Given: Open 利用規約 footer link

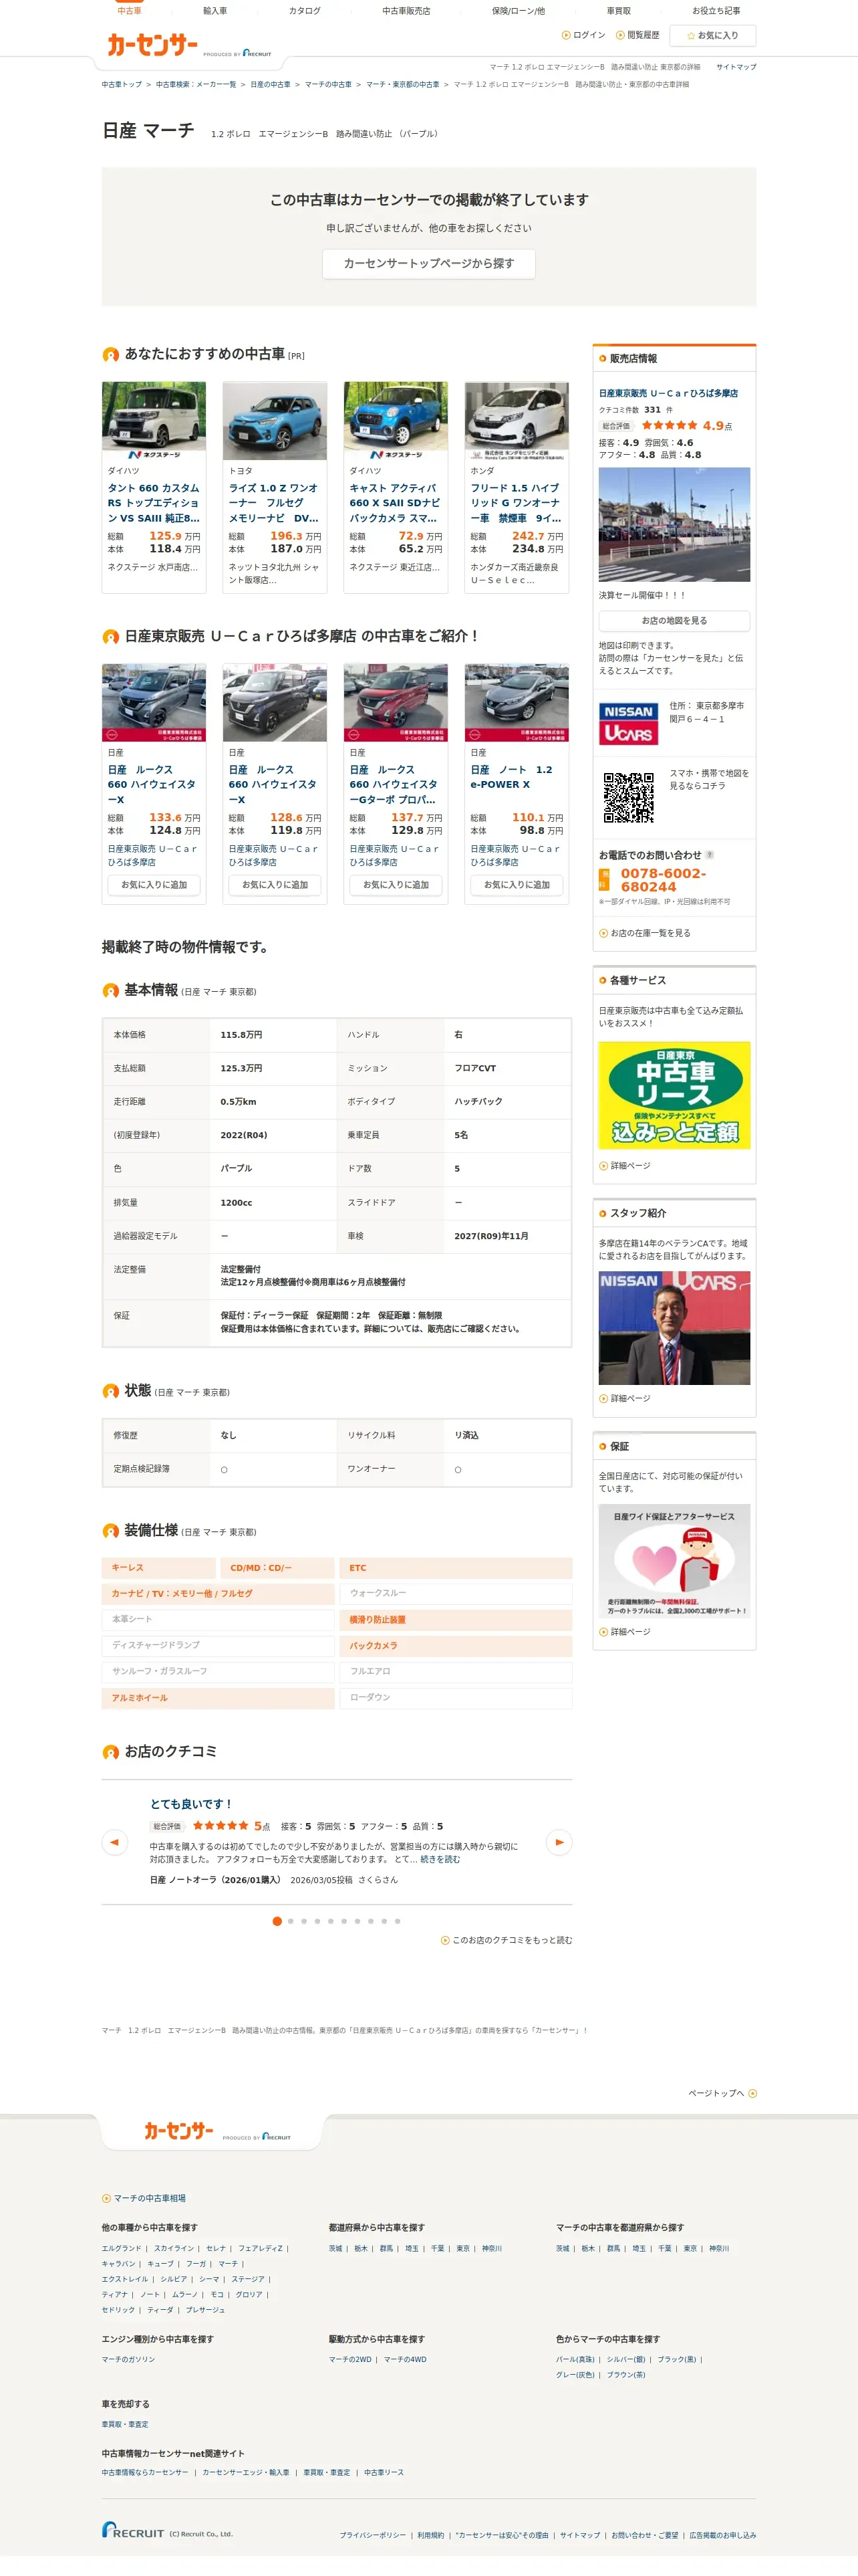Looking at the screenshot, I should (x=430, y=2535).
